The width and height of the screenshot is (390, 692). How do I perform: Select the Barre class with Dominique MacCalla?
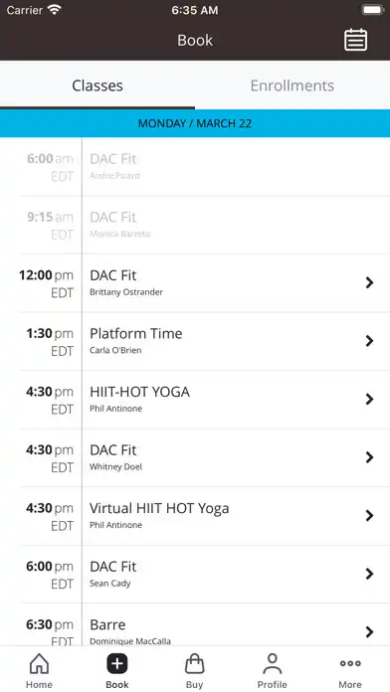click(x=205, y=625)
